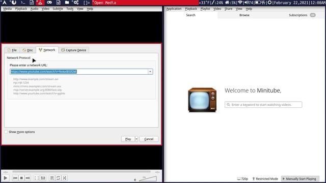Viewport: 326px width, 183px height.
Task: Select Minitube Search tab
Action: tap(191, 15)
